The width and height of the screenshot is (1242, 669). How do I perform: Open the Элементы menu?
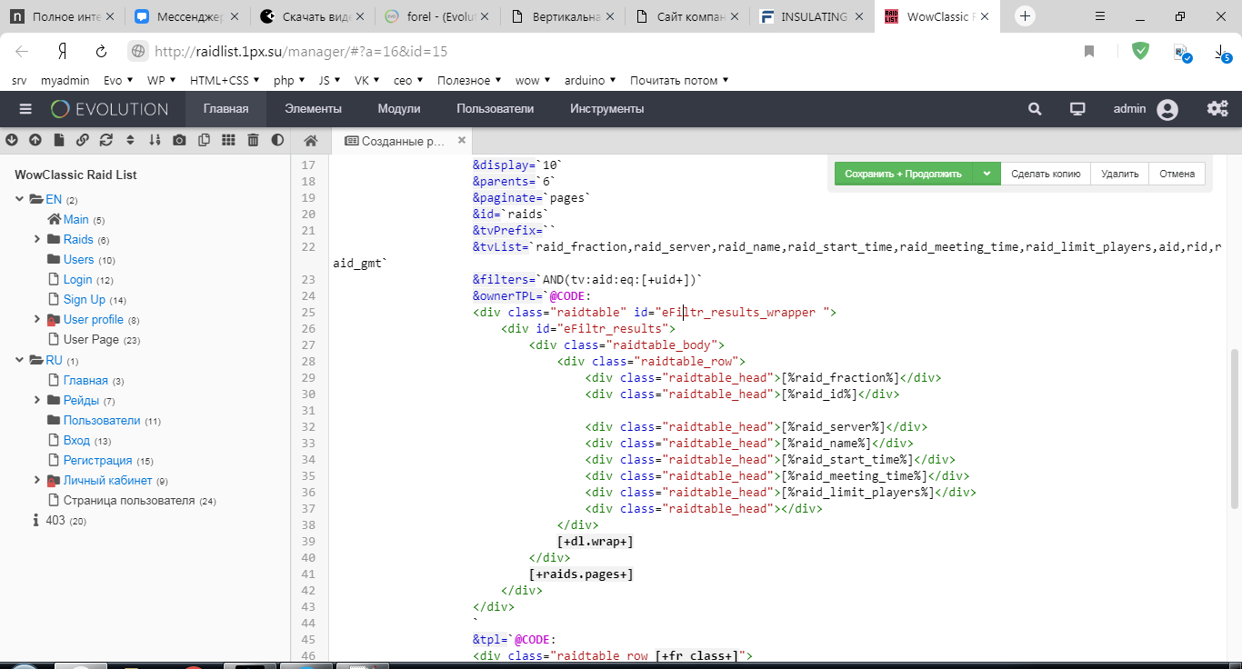(x=313, y=109)
